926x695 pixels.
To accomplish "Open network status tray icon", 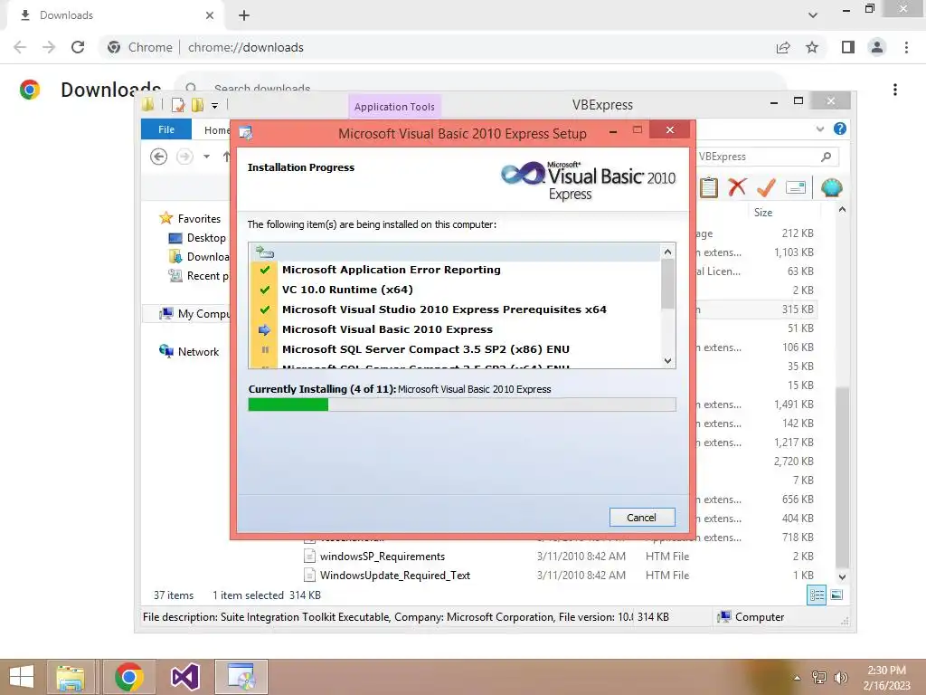I will 819,677.
